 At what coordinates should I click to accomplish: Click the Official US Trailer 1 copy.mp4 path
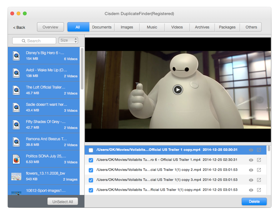148,150
